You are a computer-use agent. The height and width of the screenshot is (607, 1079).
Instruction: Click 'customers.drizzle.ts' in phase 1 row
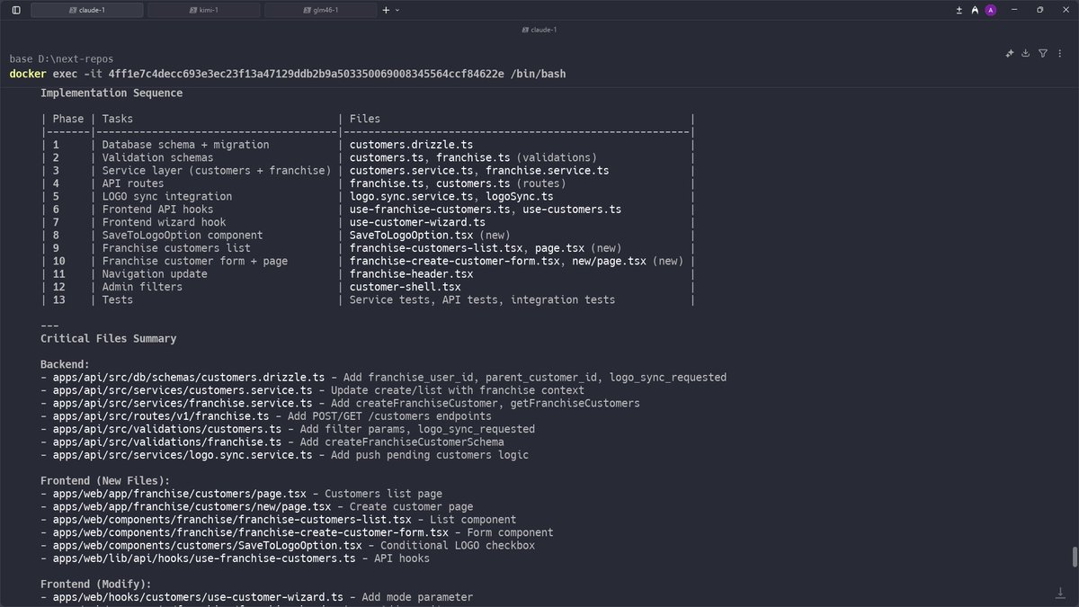tap(411, 145)
